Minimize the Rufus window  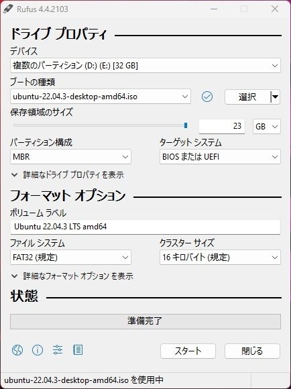214,9
